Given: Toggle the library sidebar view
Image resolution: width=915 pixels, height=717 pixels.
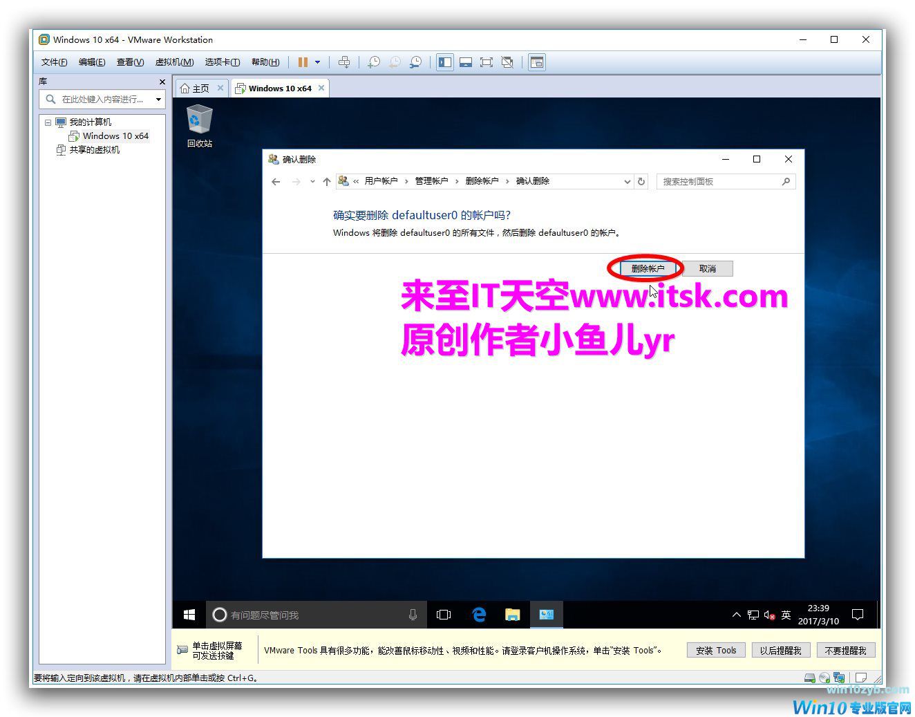Looking at the screenshot, I should 445,62.
